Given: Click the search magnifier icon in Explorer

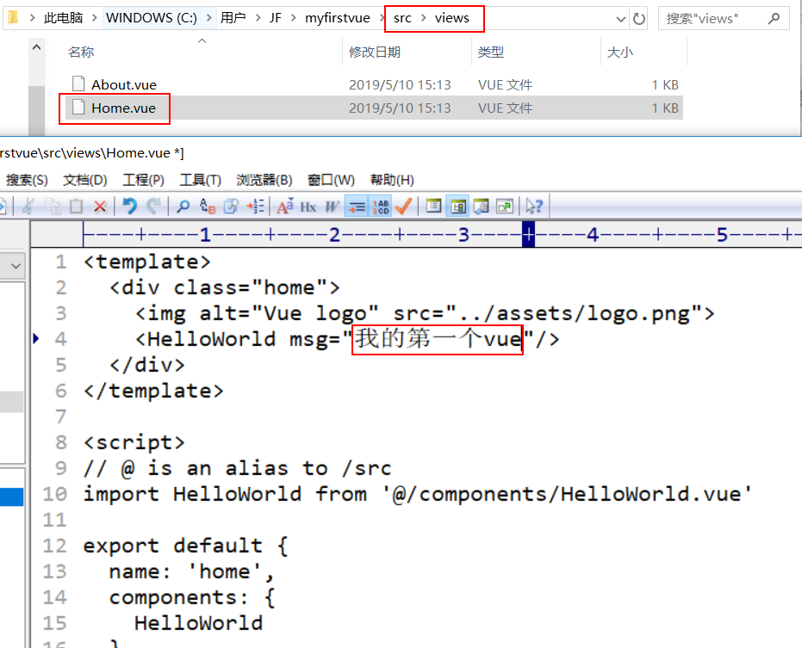Looking at the screenshot, I should (774, 19).
